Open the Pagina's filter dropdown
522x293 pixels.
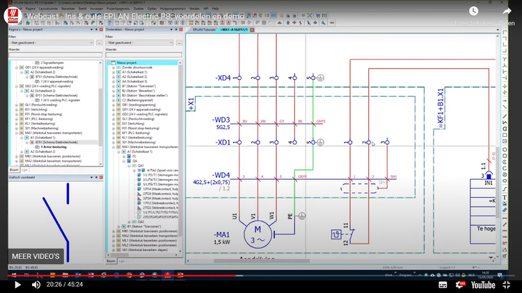[x=50, y=43]
